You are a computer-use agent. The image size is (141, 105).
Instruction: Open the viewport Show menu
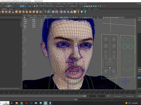pyautogui.click(x=40, y=16)
